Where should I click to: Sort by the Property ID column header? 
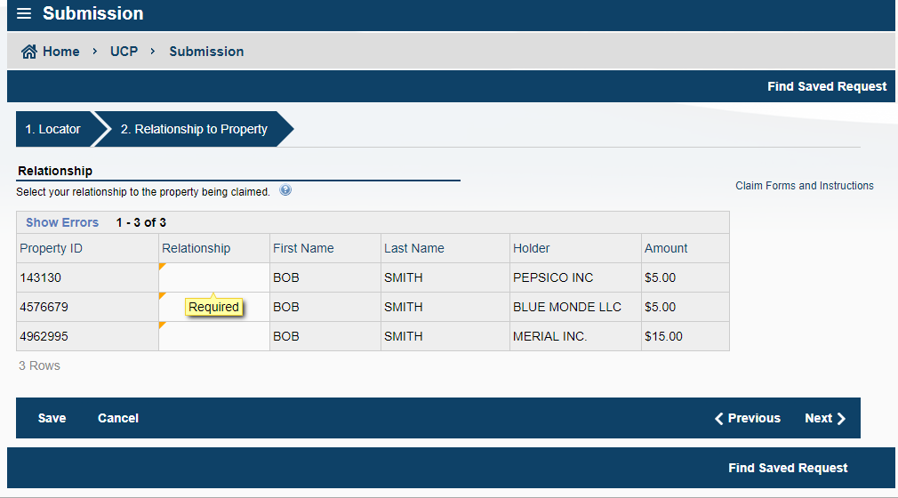[x=87, y=248]
